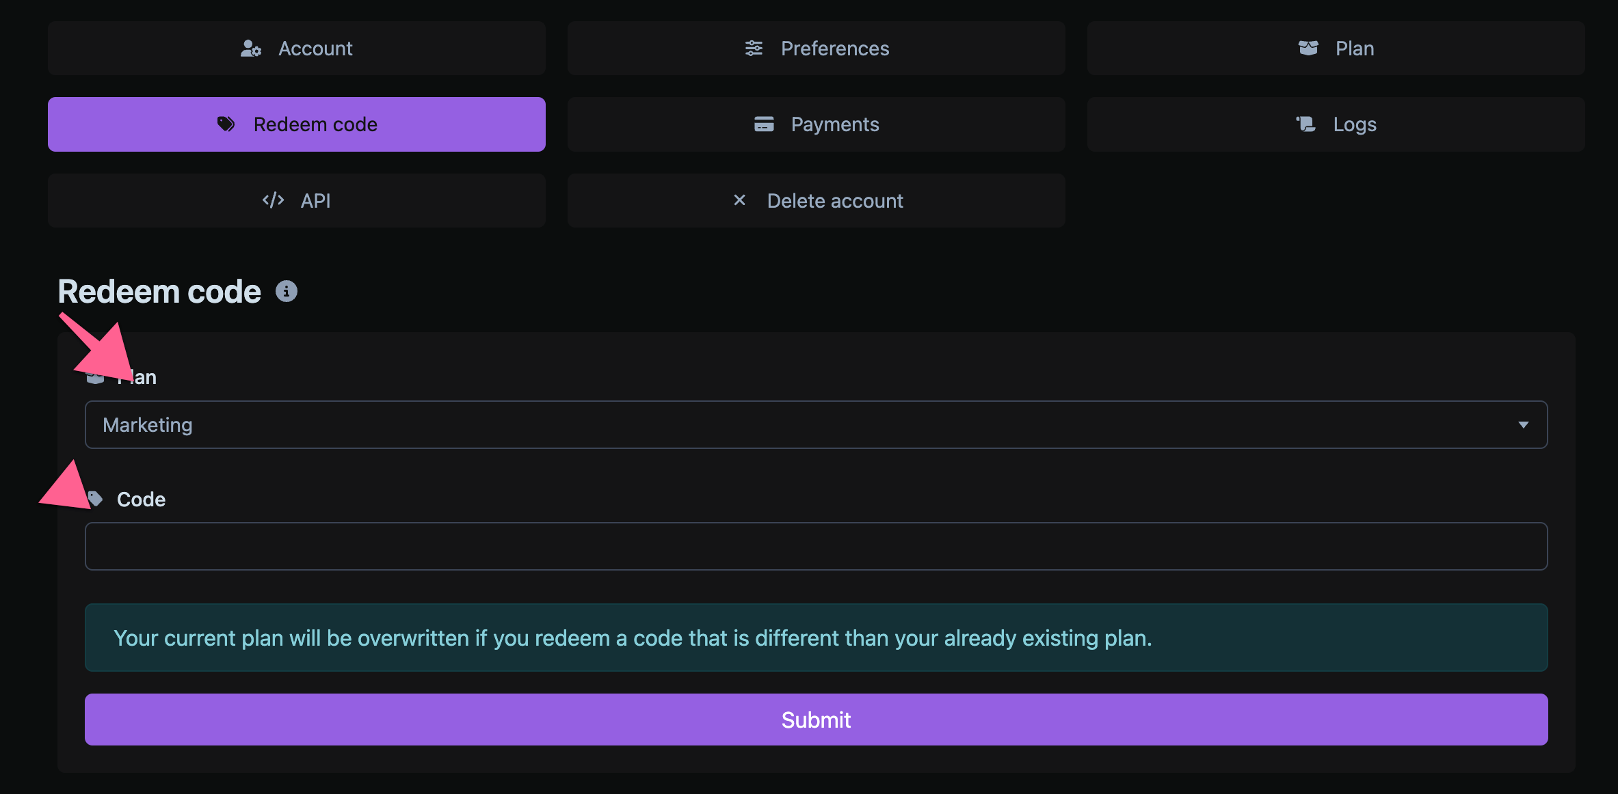Open the Delete account section
The width and height of the screenshot is (1618, 794).
pyautogui.click(x=817, y=200)
